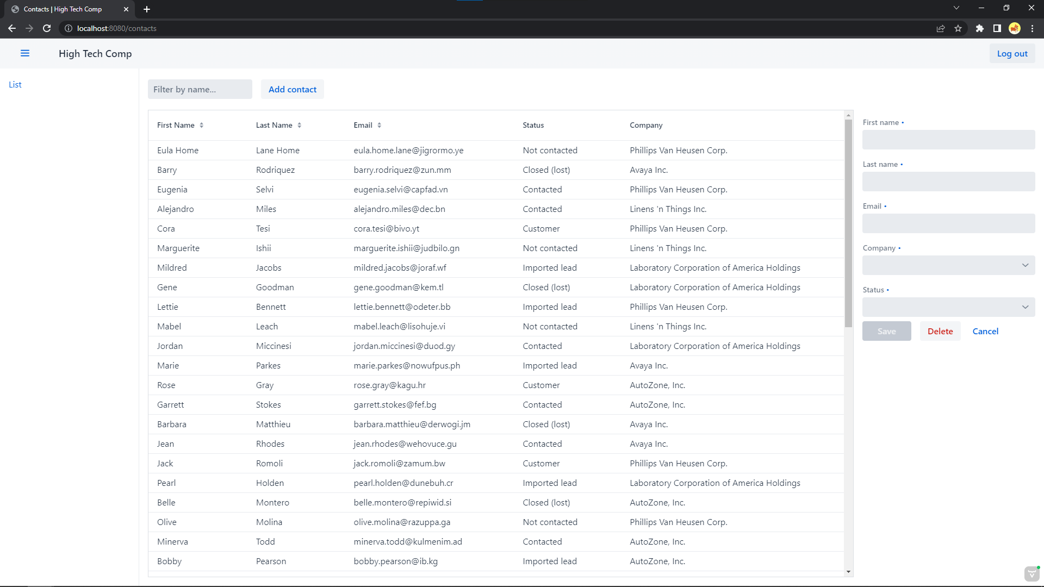This screenshot has width=1044, height=587.
Task: Open the hamburger drawer menu icon
Action: pyautogui.click(x=25, y=53)
